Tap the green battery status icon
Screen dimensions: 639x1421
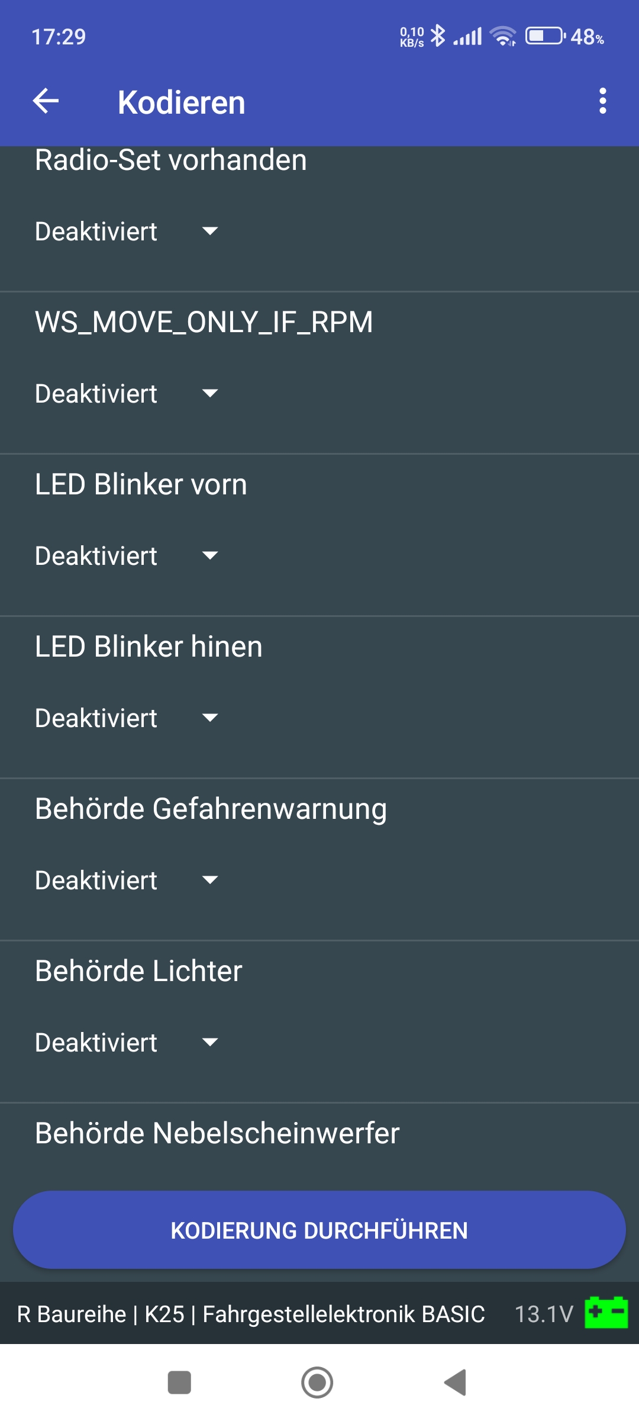click(x=606, y=1313)
